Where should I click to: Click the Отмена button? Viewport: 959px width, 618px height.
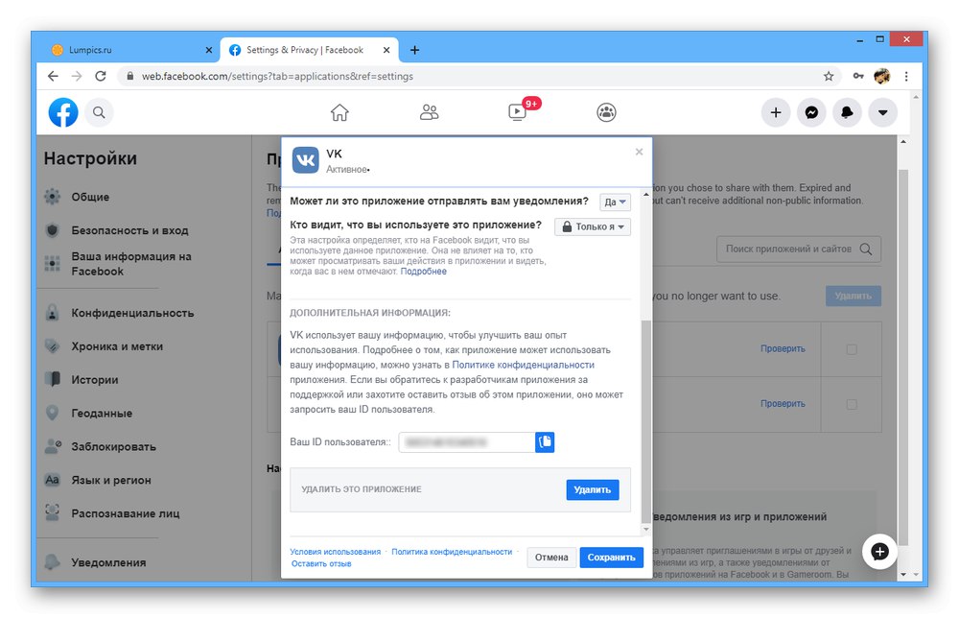pos(551,558)
